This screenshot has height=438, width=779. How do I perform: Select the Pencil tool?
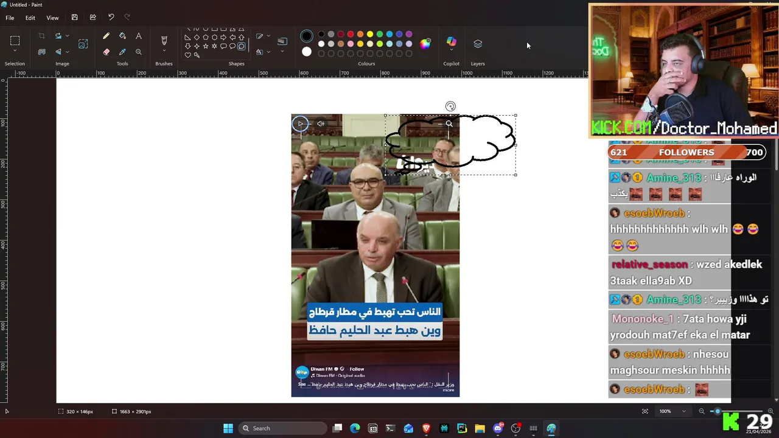point(106,36)
